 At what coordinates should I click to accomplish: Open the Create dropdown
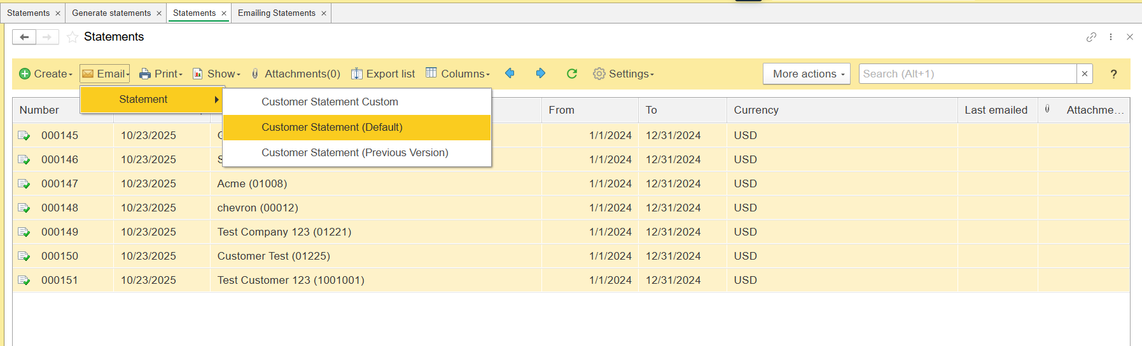point(46,74)
